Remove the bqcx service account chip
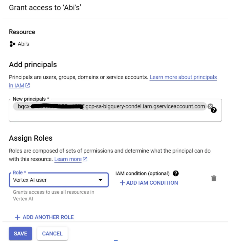 pyautogui.click(x=210, y=106)
